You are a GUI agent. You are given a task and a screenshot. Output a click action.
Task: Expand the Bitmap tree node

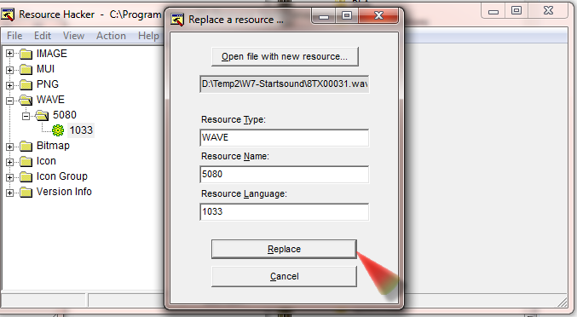tap(9, 147)
